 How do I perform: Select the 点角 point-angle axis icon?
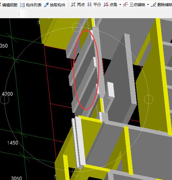point(106,4)
